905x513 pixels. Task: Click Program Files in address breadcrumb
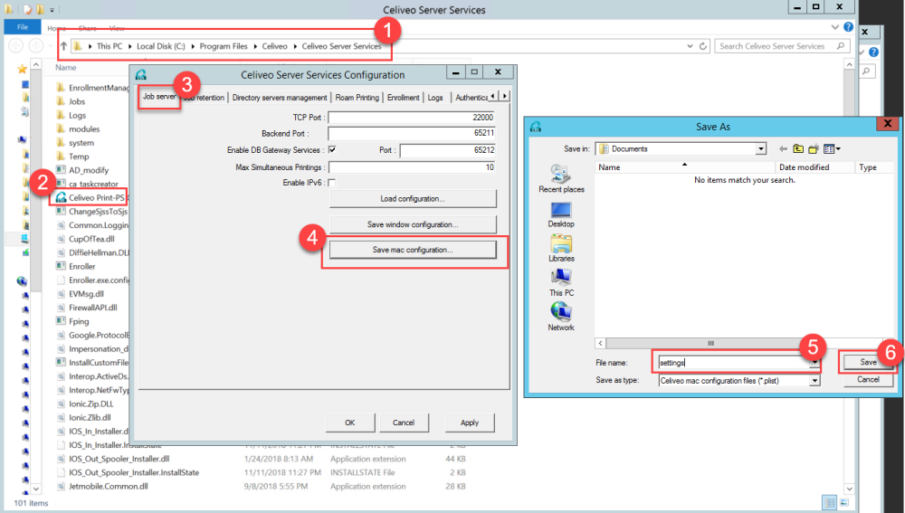pos(224,46)
